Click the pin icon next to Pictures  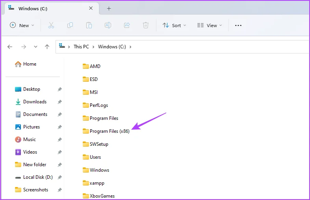pyautogui.click(x=60, y=127)
